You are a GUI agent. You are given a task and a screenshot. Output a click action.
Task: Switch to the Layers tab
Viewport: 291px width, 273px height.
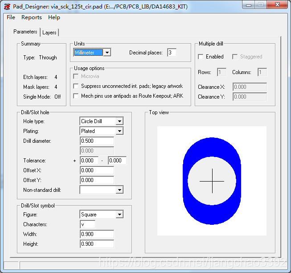point(49,33)
